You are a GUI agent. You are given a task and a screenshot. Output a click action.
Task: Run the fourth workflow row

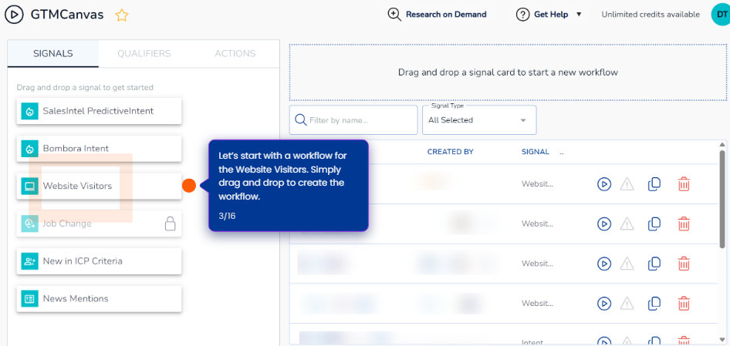pyautogui.click(x=604, y=303)
